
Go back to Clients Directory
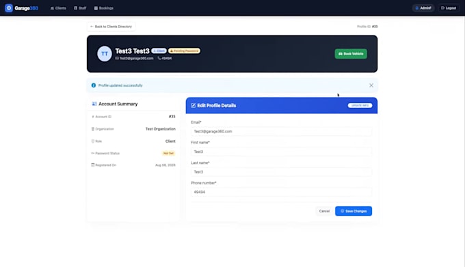tap(111, 27)
